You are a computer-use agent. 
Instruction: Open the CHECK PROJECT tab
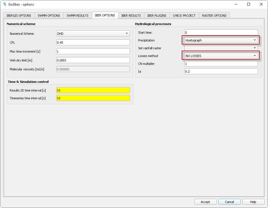coord(184,16)
